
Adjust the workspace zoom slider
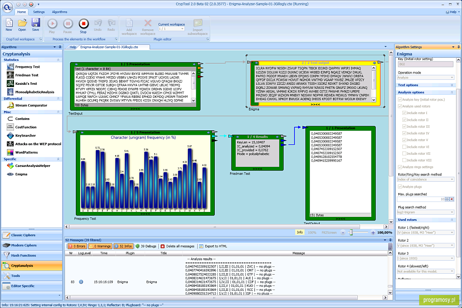click(x=351, y=233)
